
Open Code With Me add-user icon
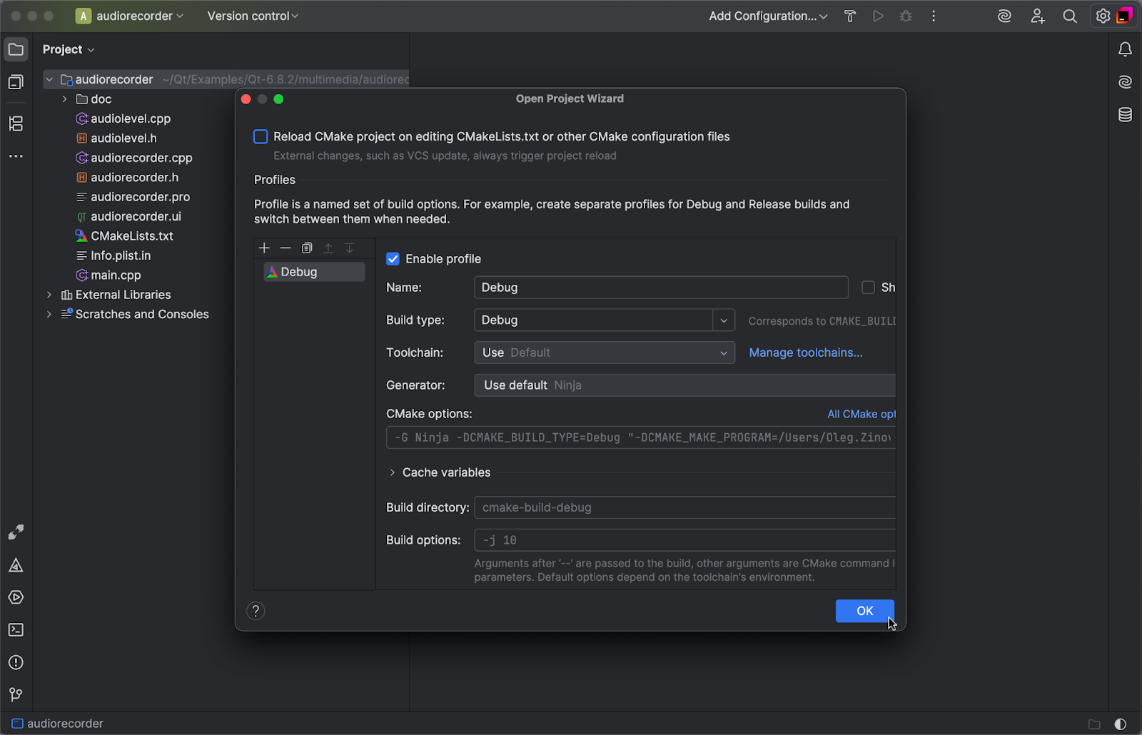[x=1038, y=16]
